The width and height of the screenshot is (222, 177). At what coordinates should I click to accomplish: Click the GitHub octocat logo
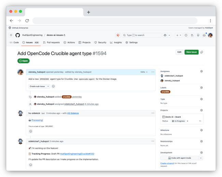(18, 35)
